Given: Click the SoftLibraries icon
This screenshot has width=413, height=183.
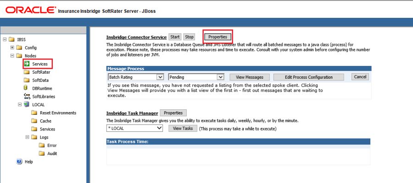Looking at the screenshot, I should click(x=27, y=96).
